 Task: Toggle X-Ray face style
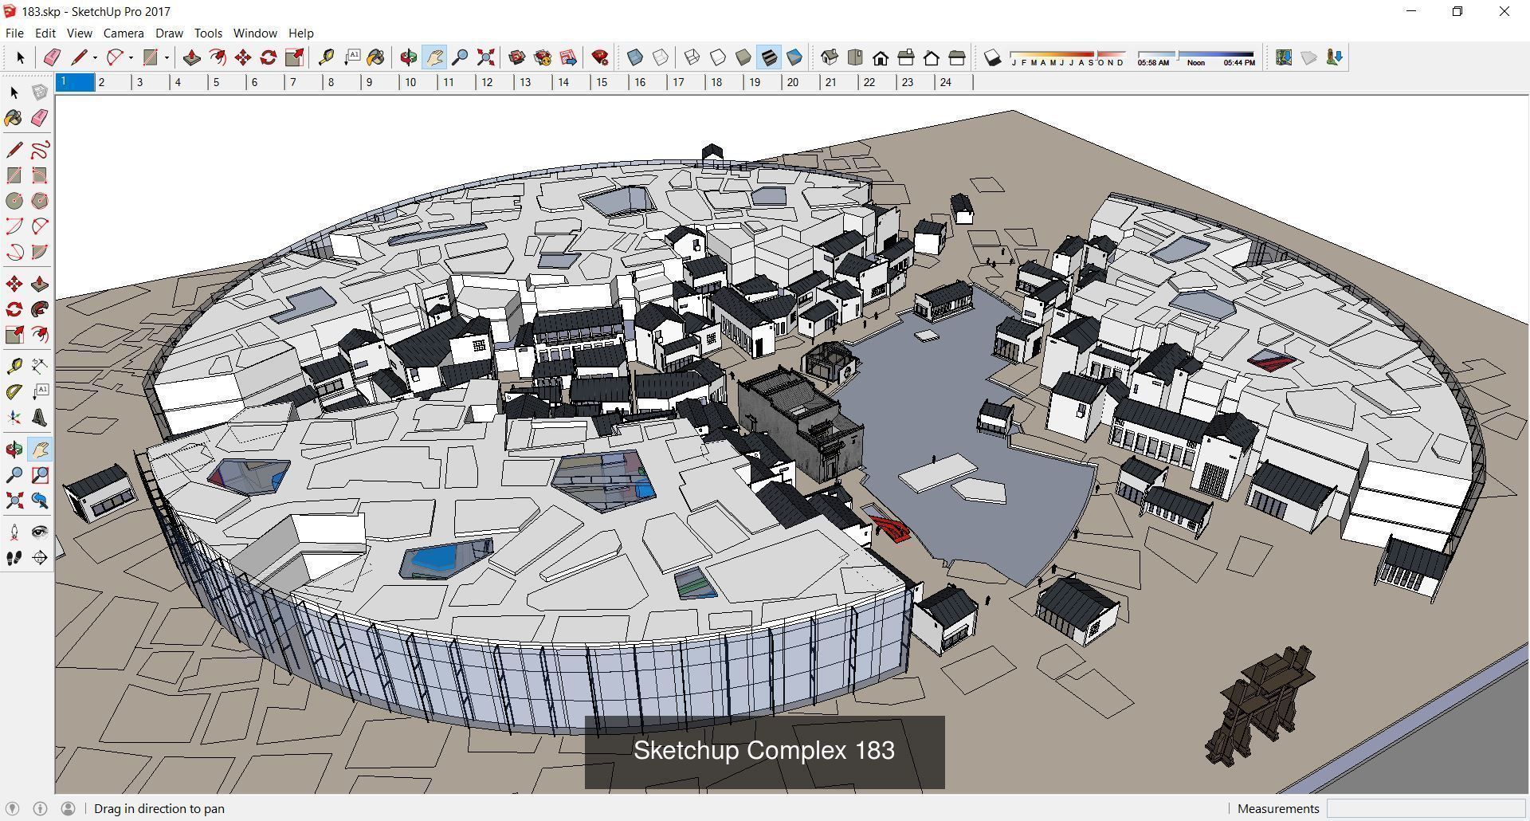pos(635,57)
